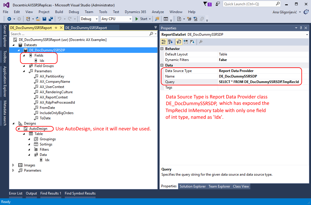Open the Output panel tab
Screen dimensions: 311x205
pyautogui.click(x=31, y=193)
